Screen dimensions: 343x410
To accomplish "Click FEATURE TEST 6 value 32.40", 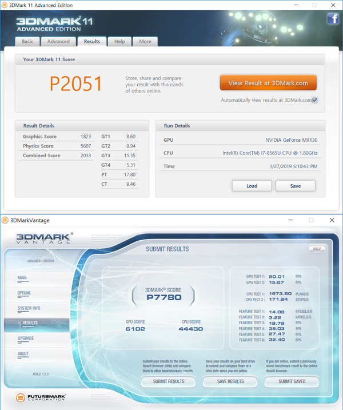I will tap(277, 340).
